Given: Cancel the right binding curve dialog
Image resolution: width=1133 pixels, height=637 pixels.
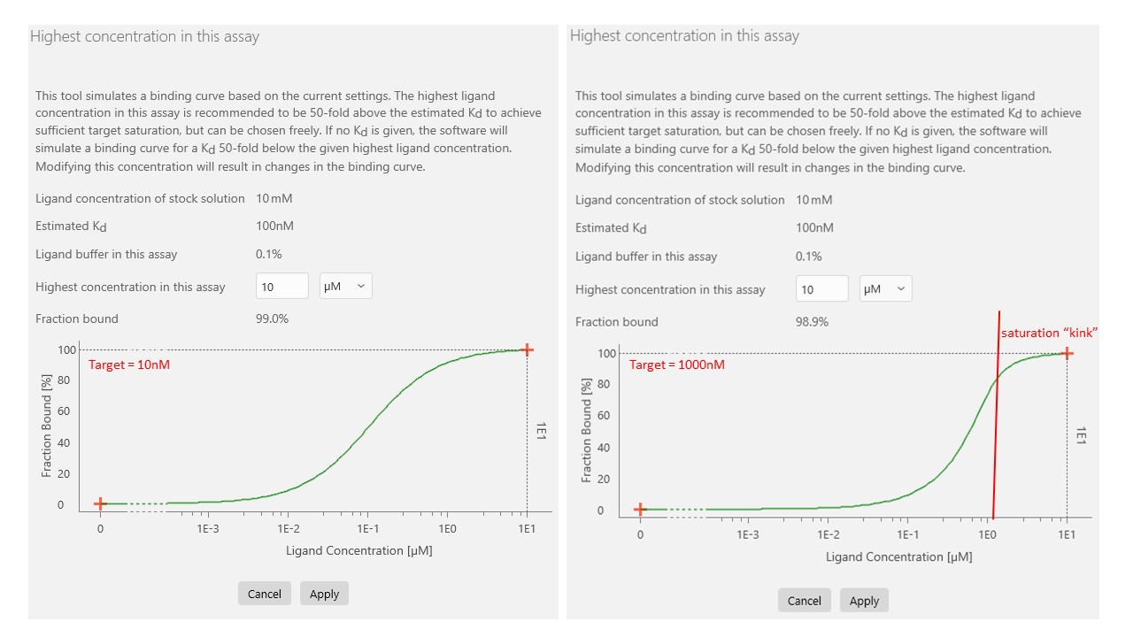Looking at the screenshot, I should (x=804, y=600).
